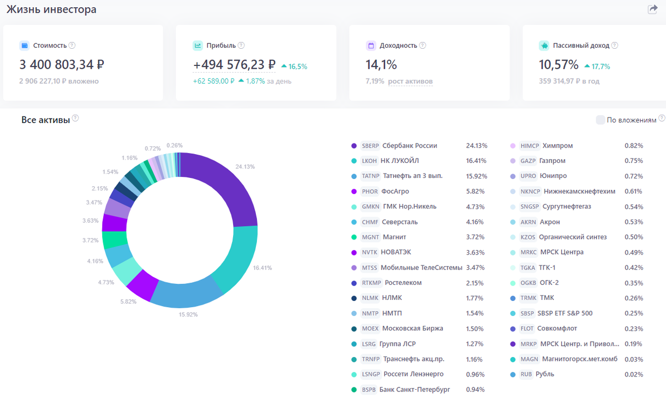
Task: Click the TATNP ticker tag
Action: pyautogui.click(x=371, y=176)
